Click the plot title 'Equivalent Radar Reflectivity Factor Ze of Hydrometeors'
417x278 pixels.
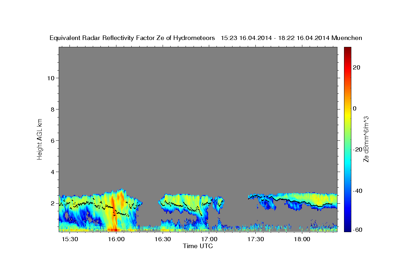[132, 38]
